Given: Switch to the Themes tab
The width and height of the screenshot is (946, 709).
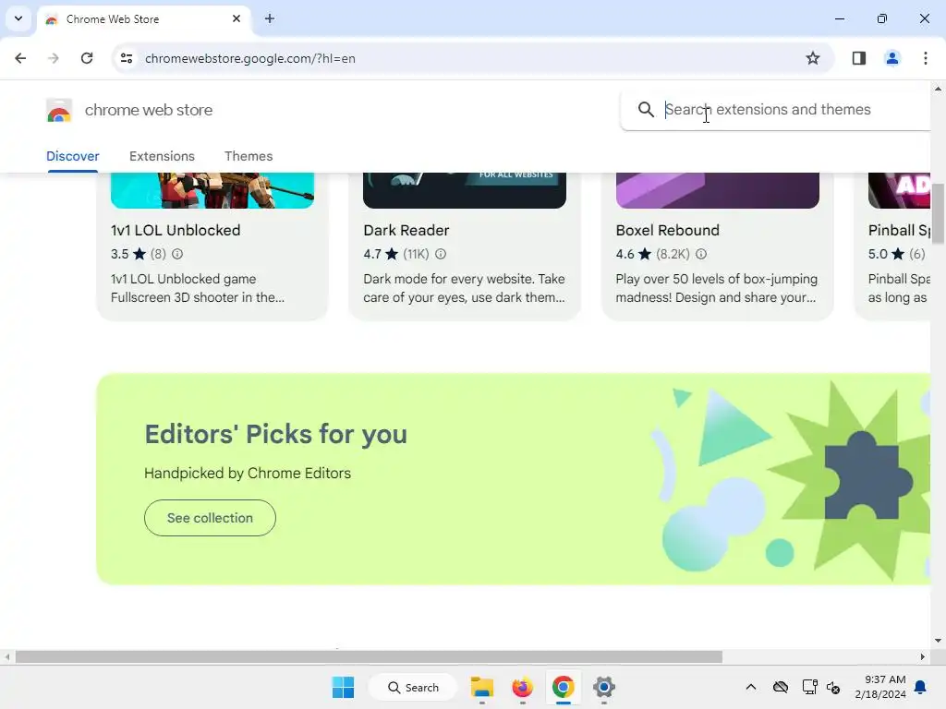Looking at the screenshot, I should (x=249, y=156).
